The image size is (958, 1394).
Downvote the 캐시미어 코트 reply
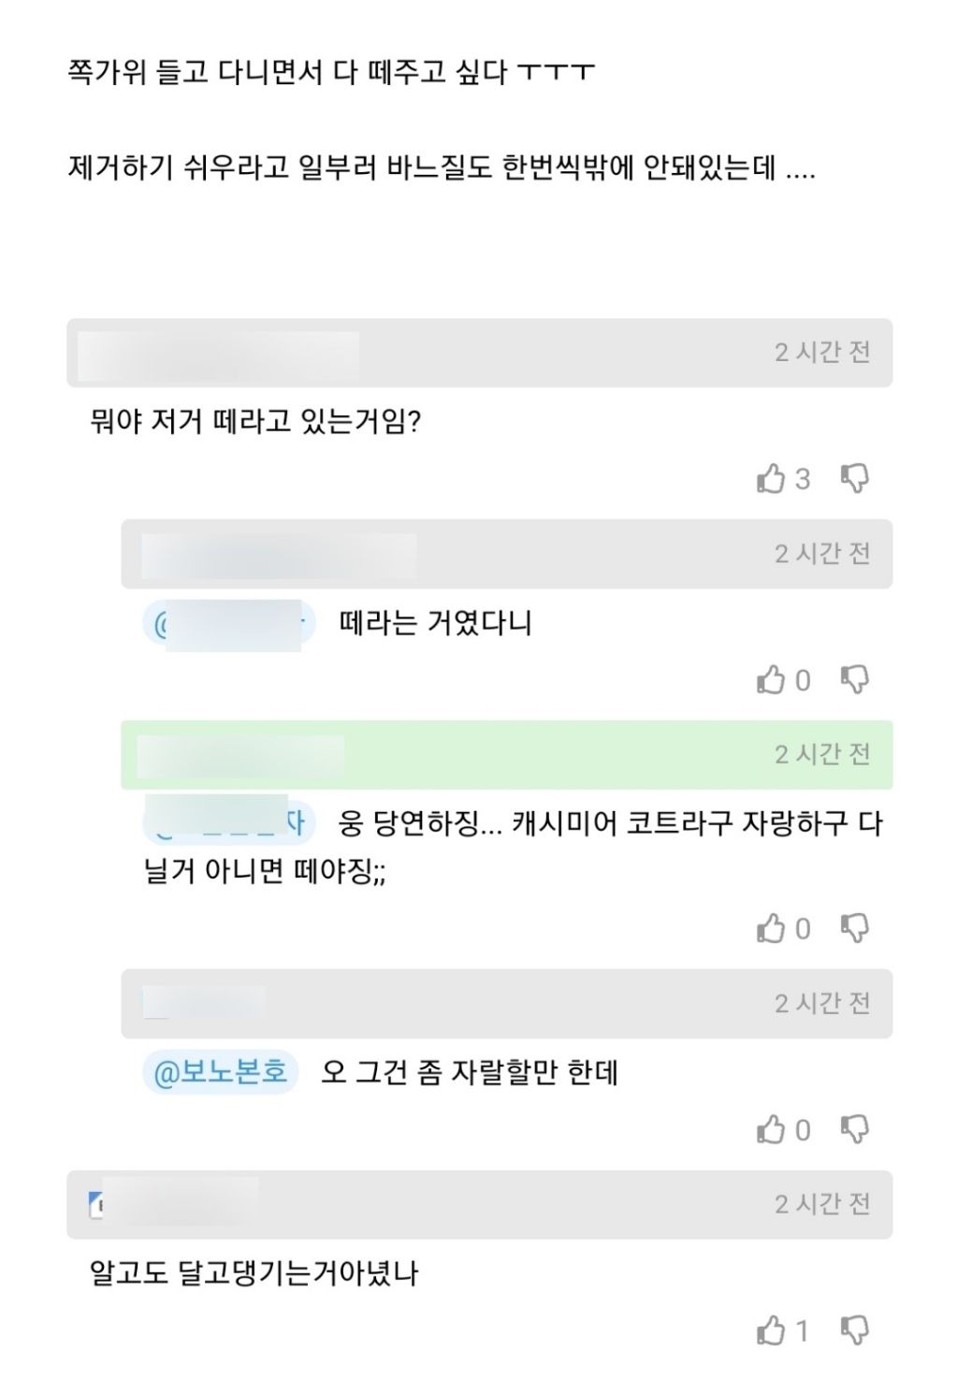(854, 928)
